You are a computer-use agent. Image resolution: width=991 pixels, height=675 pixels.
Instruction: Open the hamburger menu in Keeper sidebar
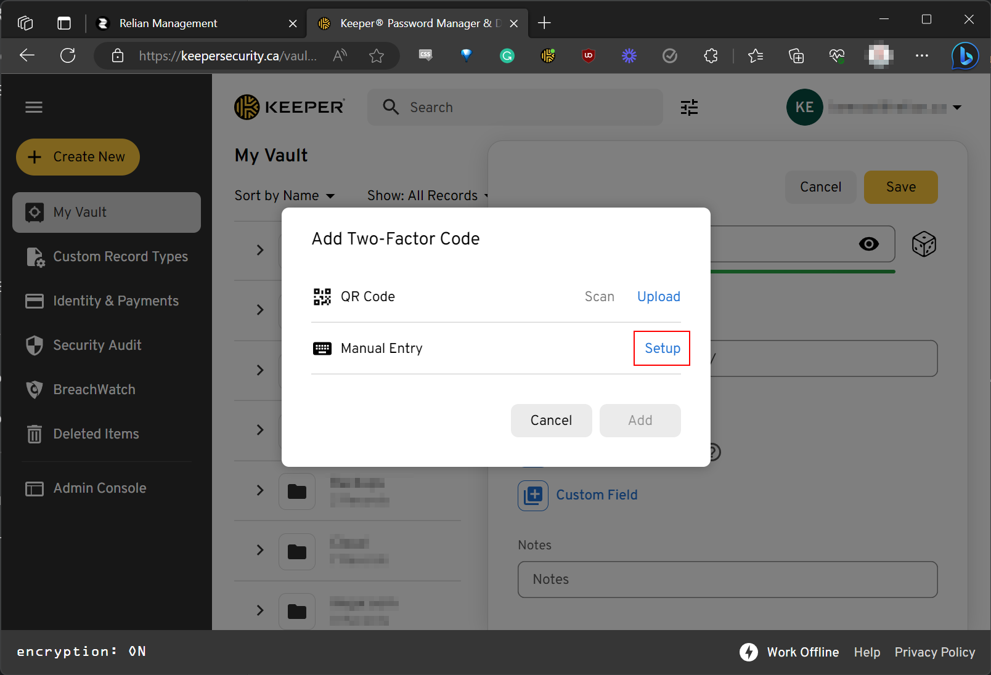(x=34, y=107)
